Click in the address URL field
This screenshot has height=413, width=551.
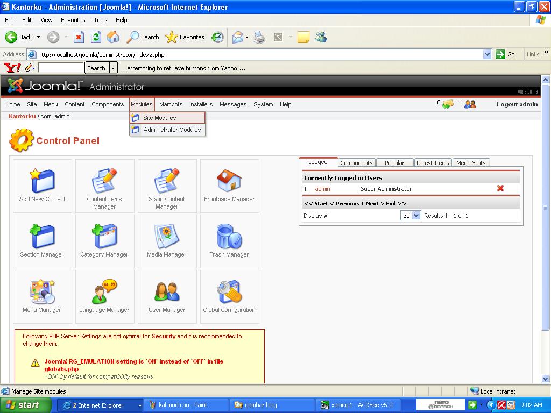[x=259, y=54]
